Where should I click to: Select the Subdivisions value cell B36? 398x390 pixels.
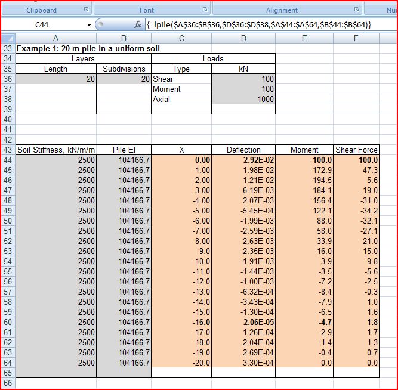(x=124, y=79)
